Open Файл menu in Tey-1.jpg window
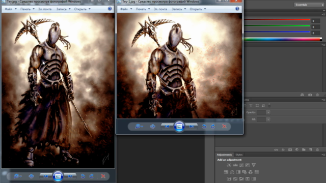The height and width of the screenshot is (183, 326). pos(126,9)
